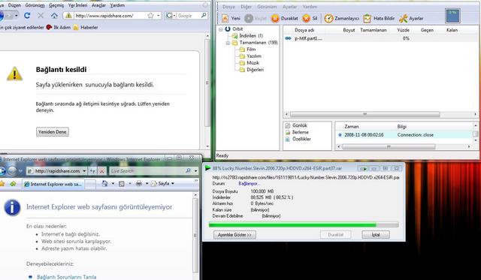The image size is (481, 280).
Task: Click Haberler bookmark in Firefox
Action: click(x=86, y=27)
